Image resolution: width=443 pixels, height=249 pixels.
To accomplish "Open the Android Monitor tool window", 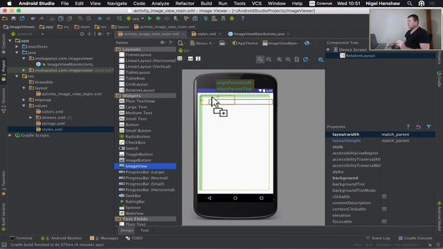I will coord(62,238).
